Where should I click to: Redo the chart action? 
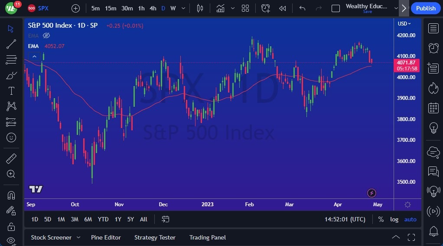(x=319, y=9)
